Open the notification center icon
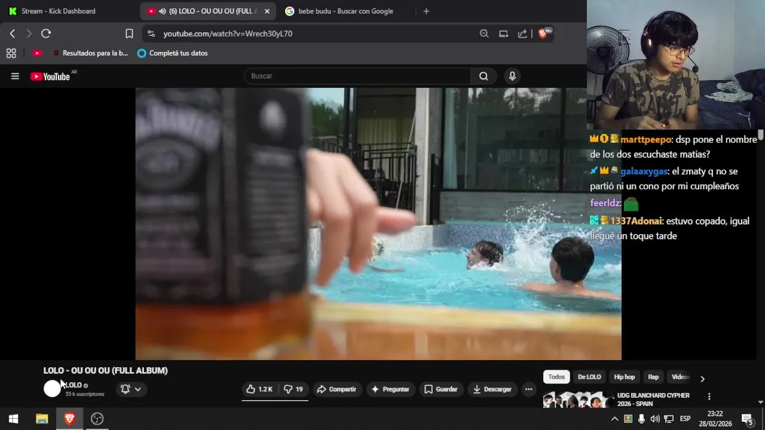The image size is (765, 430). click(747, 419)
